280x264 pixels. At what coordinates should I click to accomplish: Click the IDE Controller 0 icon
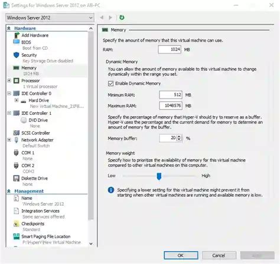17,93
